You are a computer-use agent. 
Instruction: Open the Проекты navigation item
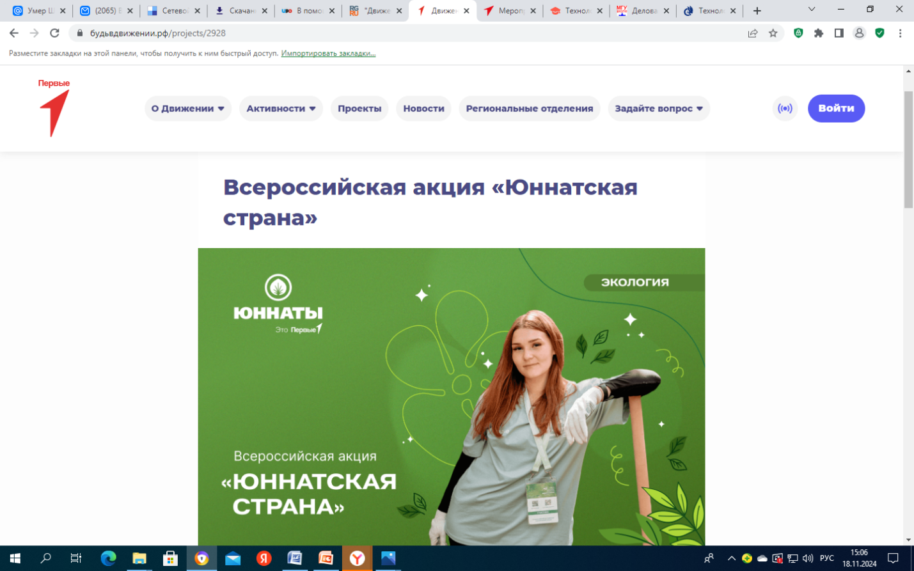click(x=359, y=109)
